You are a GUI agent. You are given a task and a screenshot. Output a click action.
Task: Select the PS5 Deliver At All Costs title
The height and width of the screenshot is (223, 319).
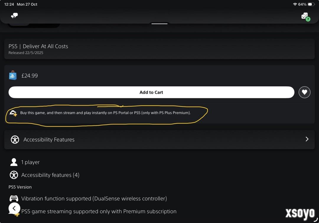click(38, 46)
